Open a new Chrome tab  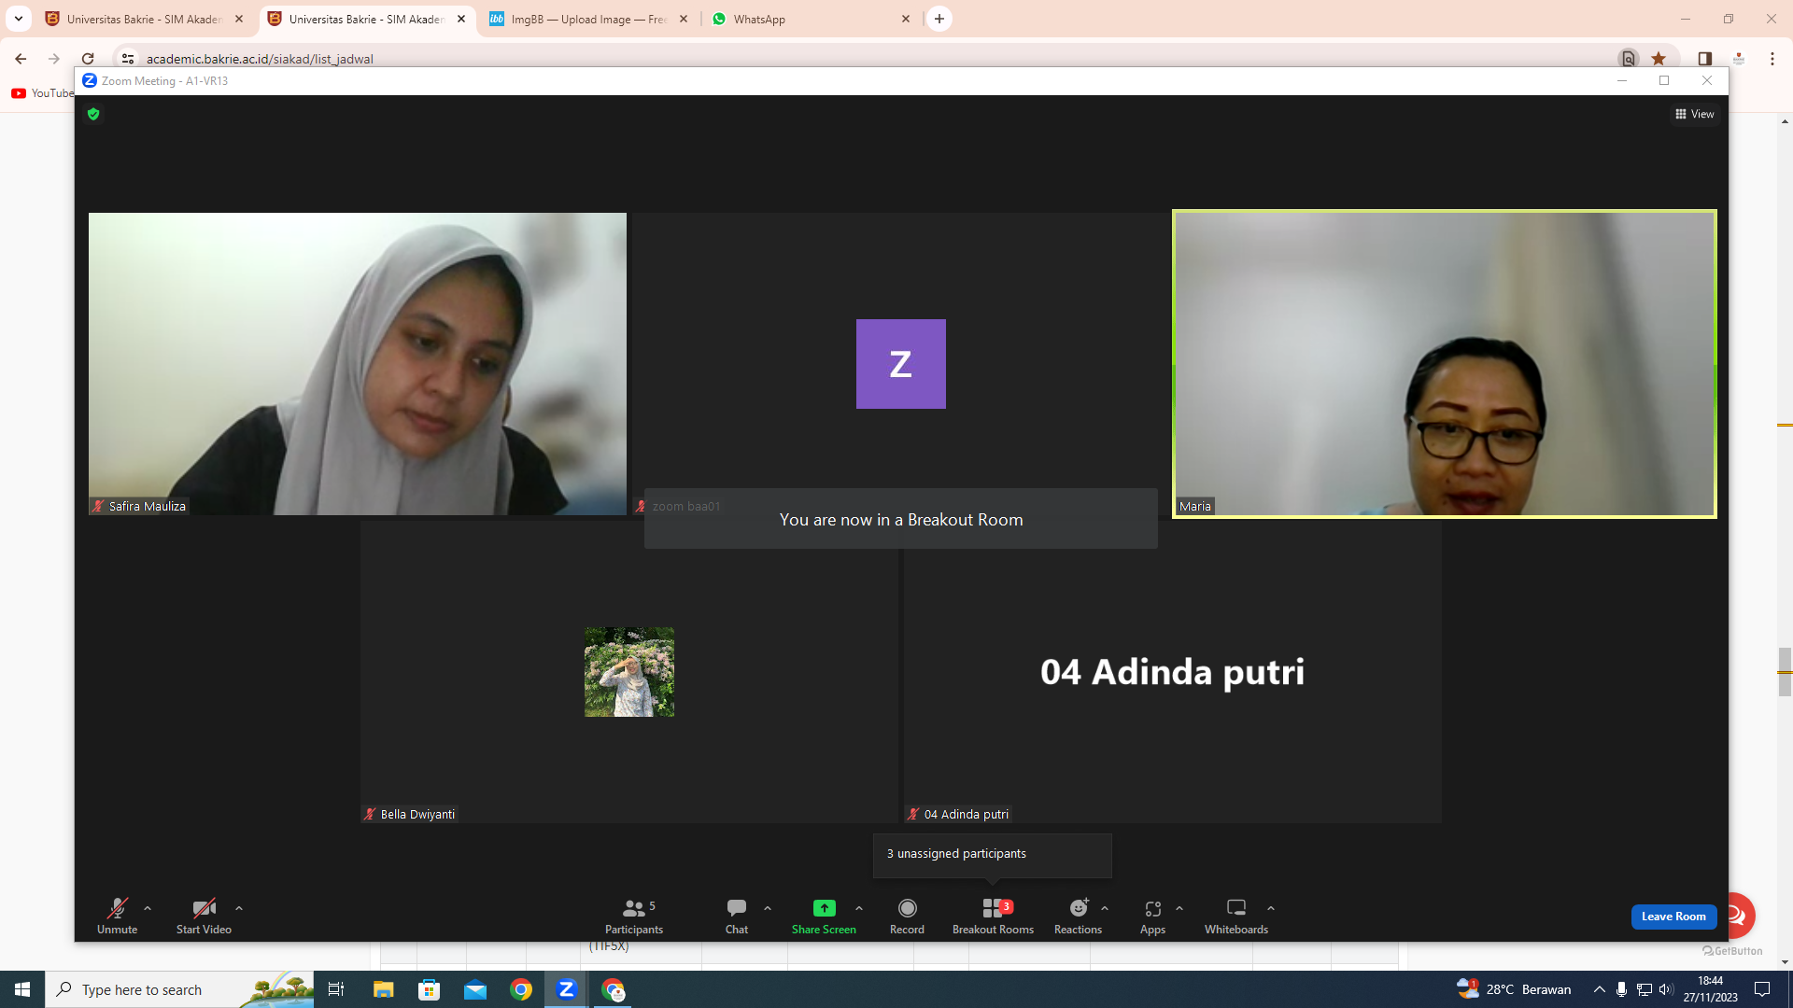(x=939, y=19)
